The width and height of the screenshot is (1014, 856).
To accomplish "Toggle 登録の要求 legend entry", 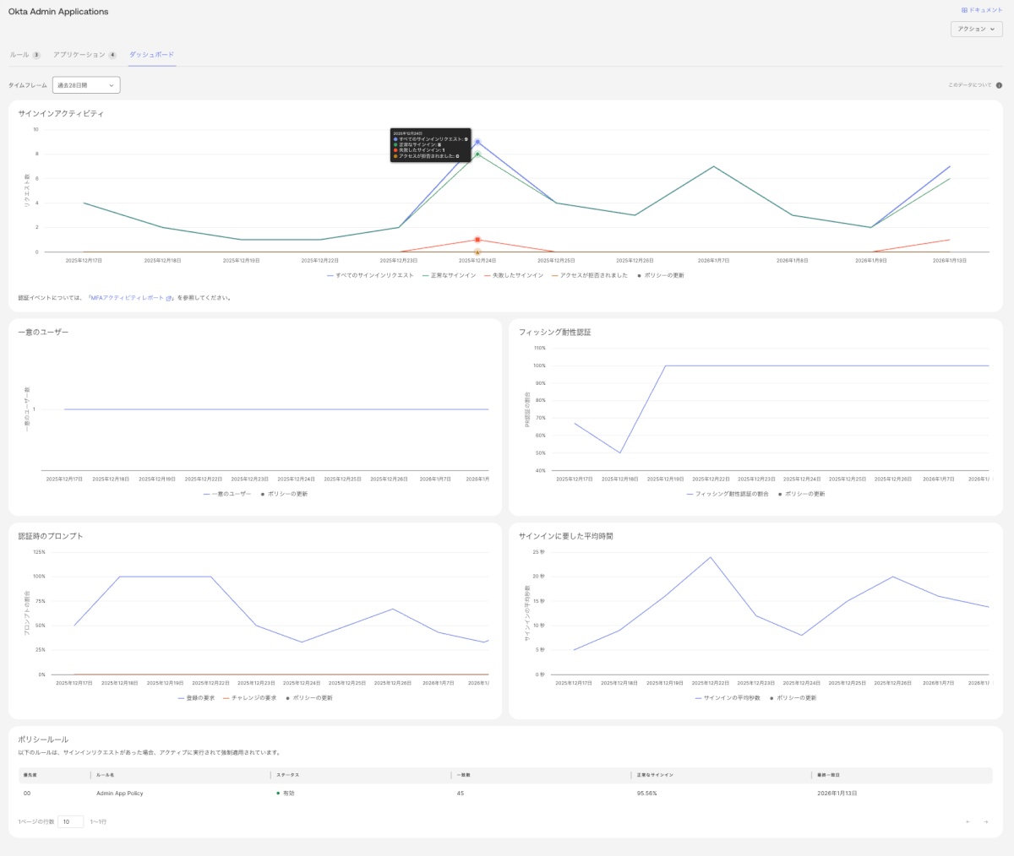I will pyautogui.click(x=196, y=698).
